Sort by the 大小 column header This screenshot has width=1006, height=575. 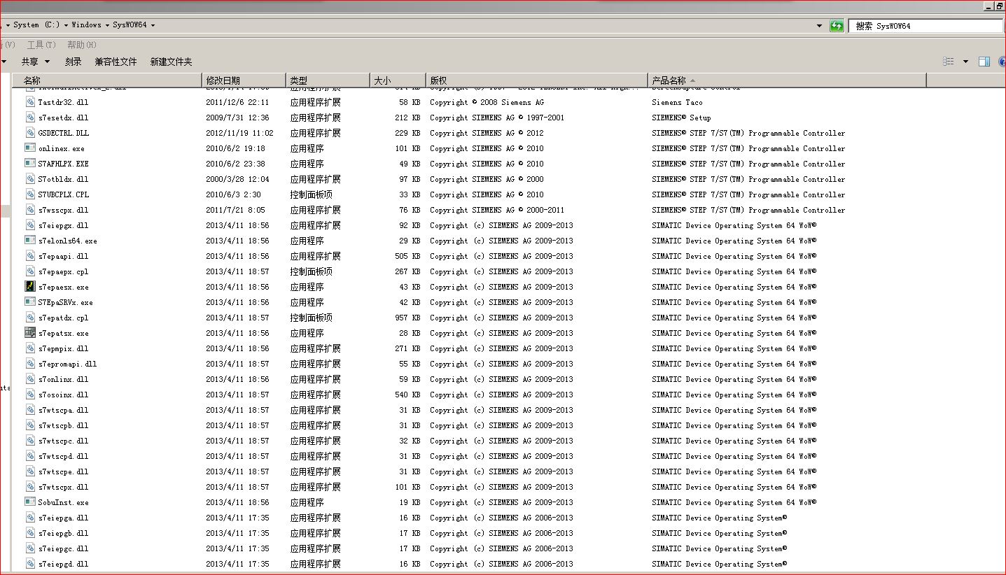click(x=398, y=80)
